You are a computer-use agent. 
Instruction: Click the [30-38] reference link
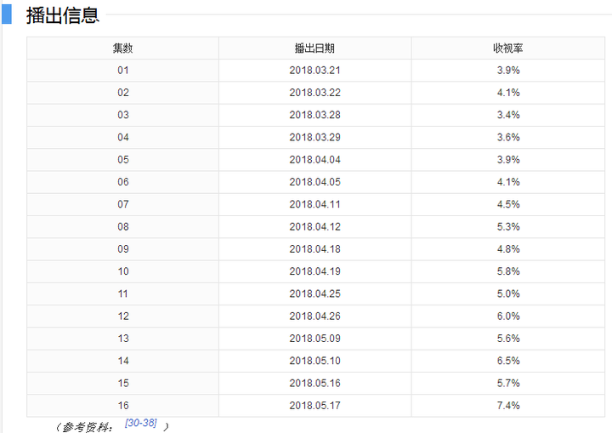coord(140,423)
